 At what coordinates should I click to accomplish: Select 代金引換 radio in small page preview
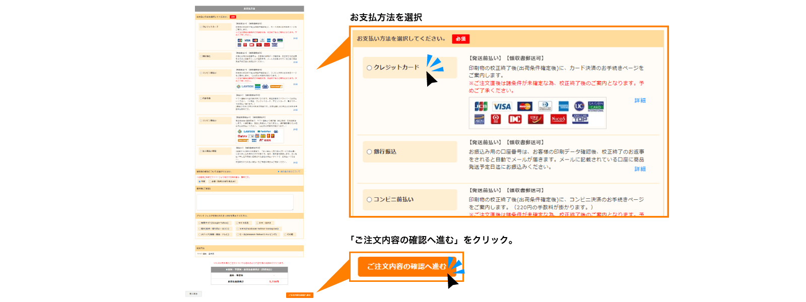click(x=200, y=99)
